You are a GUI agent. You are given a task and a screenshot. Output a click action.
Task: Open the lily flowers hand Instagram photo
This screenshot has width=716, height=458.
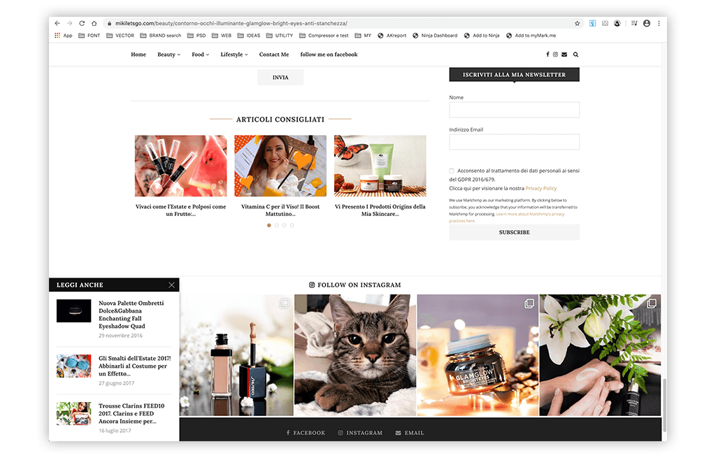pos(600,355)
